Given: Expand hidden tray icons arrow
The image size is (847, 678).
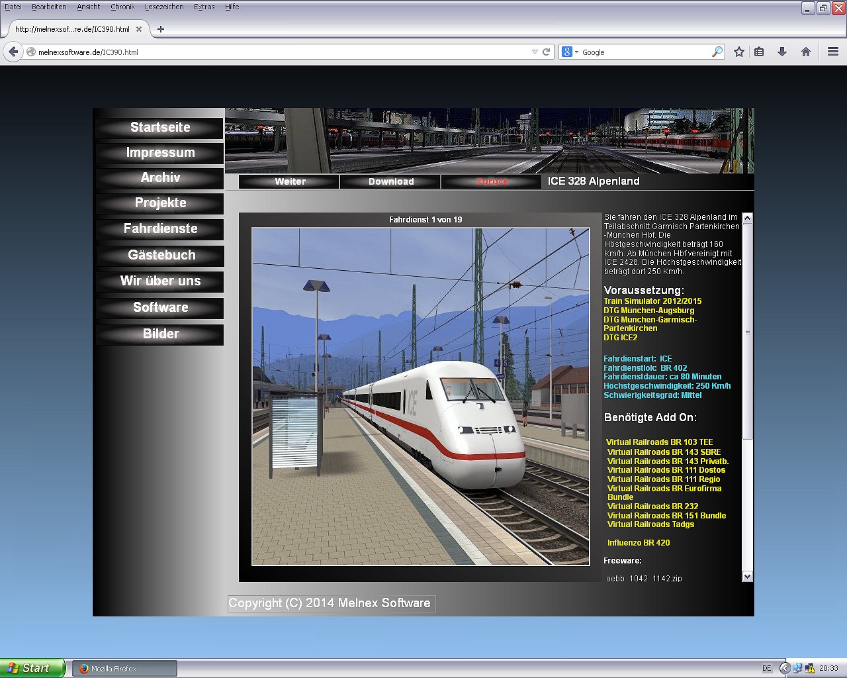Looking at the screenshot, I should pos(785,669).
